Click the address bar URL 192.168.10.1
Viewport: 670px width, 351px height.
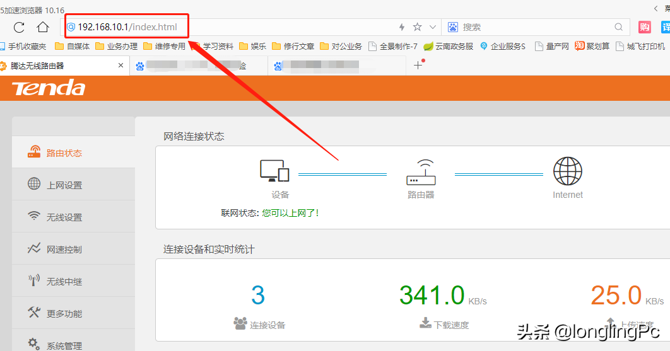127,27
